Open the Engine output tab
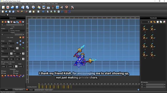 click(x=49, y=90)
